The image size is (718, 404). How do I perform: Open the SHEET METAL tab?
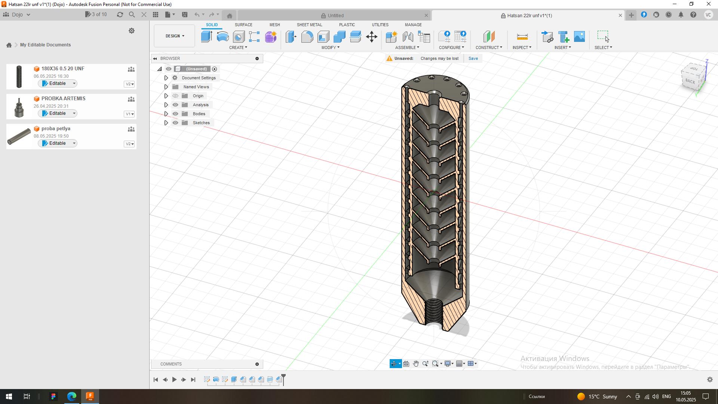(x=309, y=25)
